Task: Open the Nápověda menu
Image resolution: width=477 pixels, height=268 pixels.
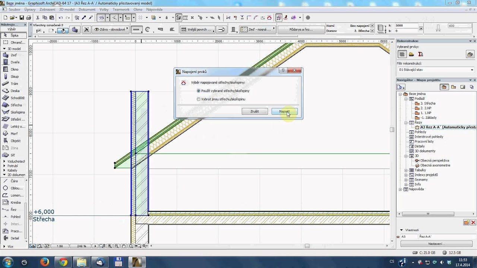Action: (x=154, y=9)
